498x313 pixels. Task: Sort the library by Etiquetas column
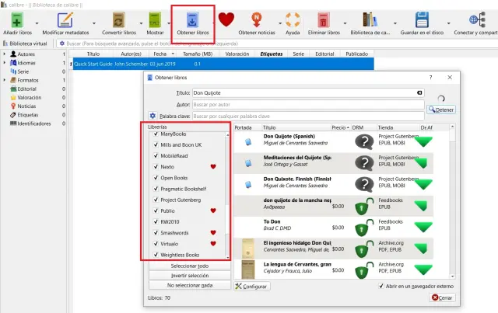pos(271,54)
